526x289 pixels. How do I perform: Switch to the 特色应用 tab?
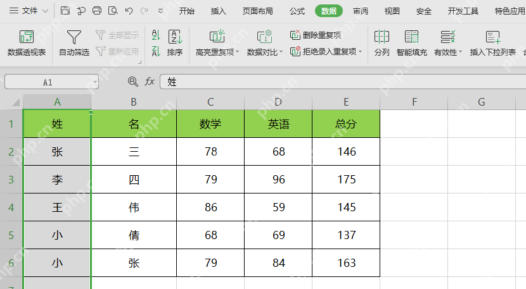pyautogui.click(x=510, y=11)
